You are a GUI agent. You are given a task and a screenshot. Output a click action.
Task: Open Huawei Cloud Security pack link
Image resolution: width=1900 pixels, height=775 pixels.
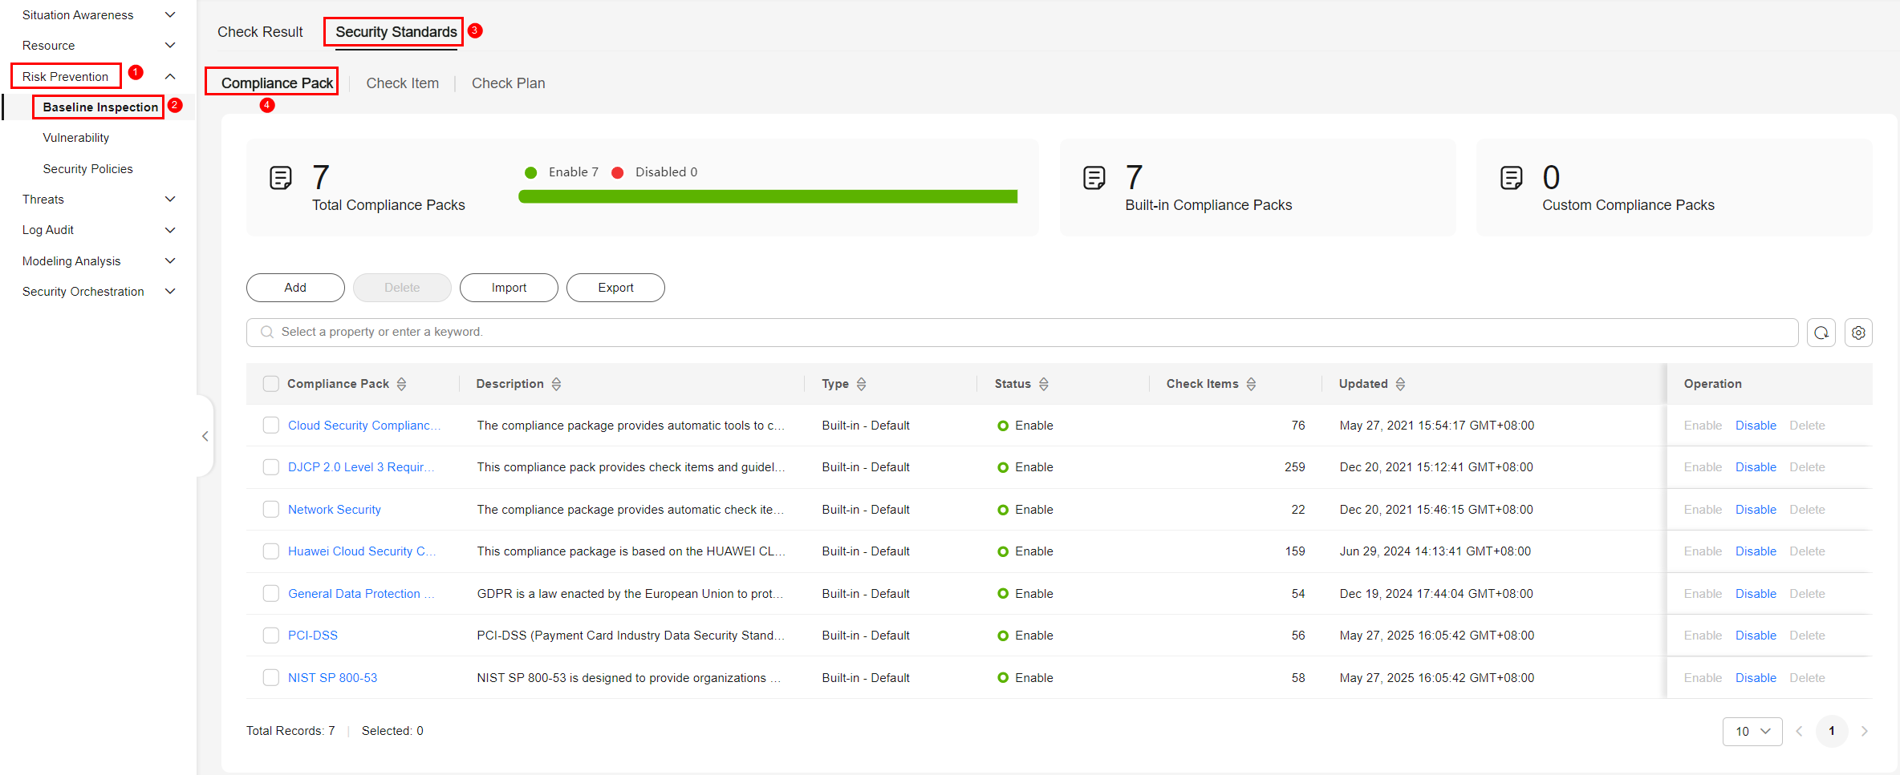[x=362, y=551]
